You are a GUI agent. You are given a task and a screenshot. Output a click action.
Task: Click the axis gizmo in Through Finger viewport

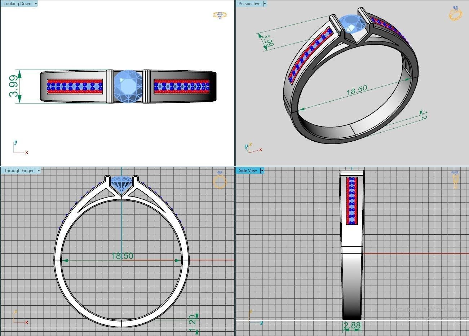(x=20, y=317)
